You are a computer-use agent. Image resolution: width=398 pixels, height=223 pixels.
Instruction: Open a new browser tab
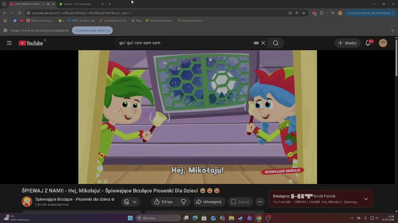110,4
